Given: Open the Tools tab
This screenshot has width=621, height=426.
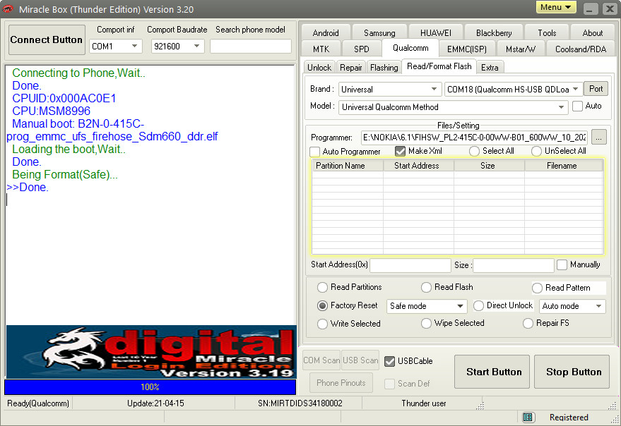Looking at the screenshot, I should [547, 33].
